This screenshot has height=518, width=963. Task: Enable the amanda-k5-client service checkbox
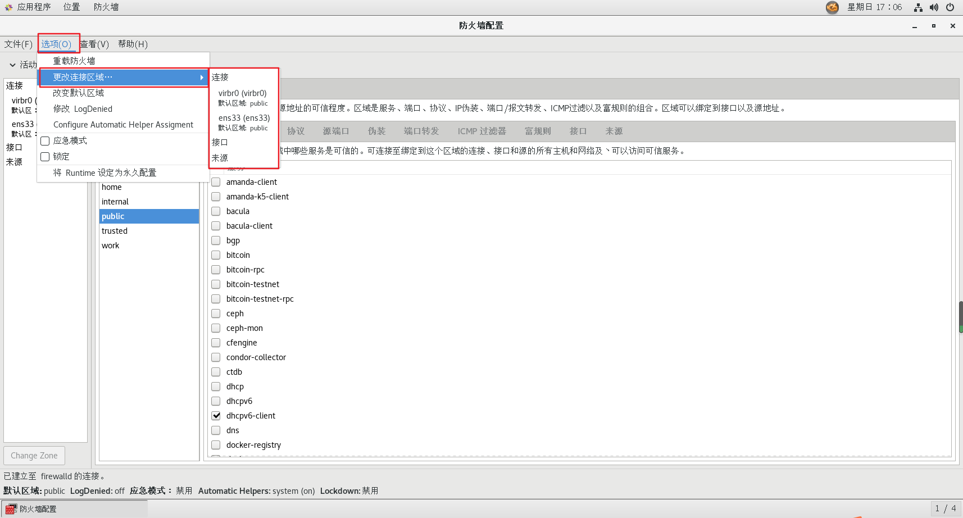click(x=216, y=197)
